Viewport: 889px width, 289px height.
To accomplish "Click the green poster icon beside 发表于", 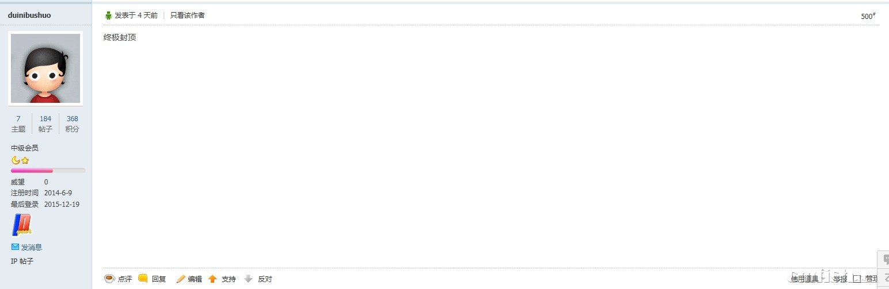I will click(108, 16).
